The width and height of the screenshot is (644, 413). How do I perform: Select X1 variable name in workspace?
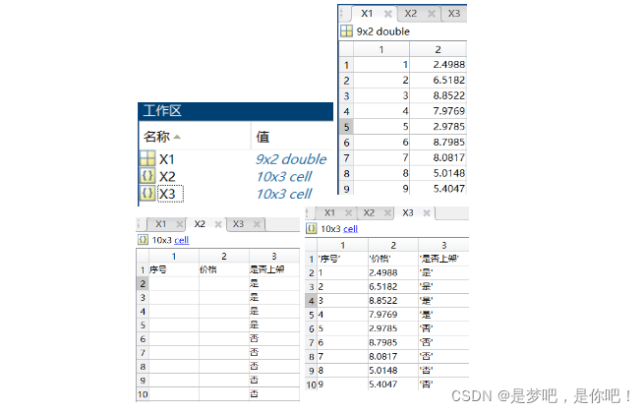[x=167, y=159]
